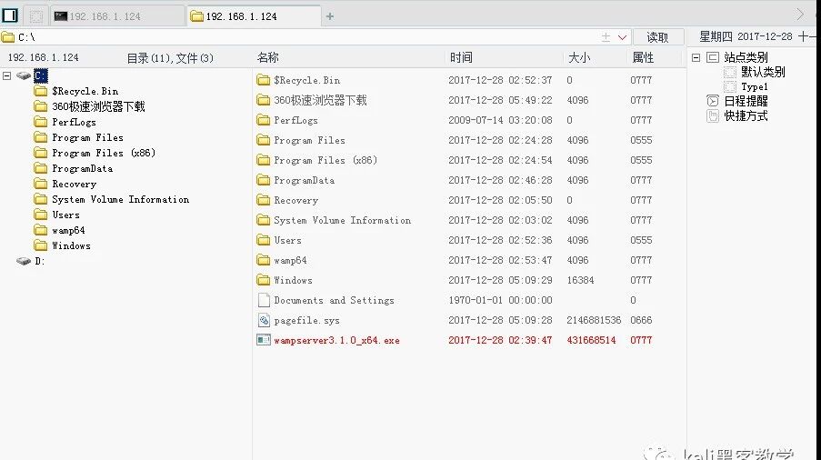Image resolution: width=821 pixels, height=460 pixels.
Task: Select $Recycle.Bin folder in tree
Action: click(x=85, y=91)
